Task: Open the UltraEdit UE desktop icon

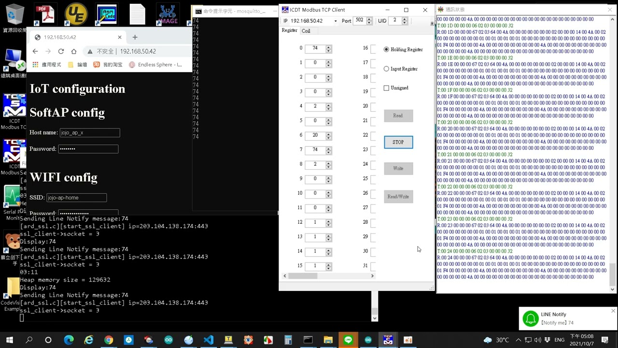Action: click(76, 14)
